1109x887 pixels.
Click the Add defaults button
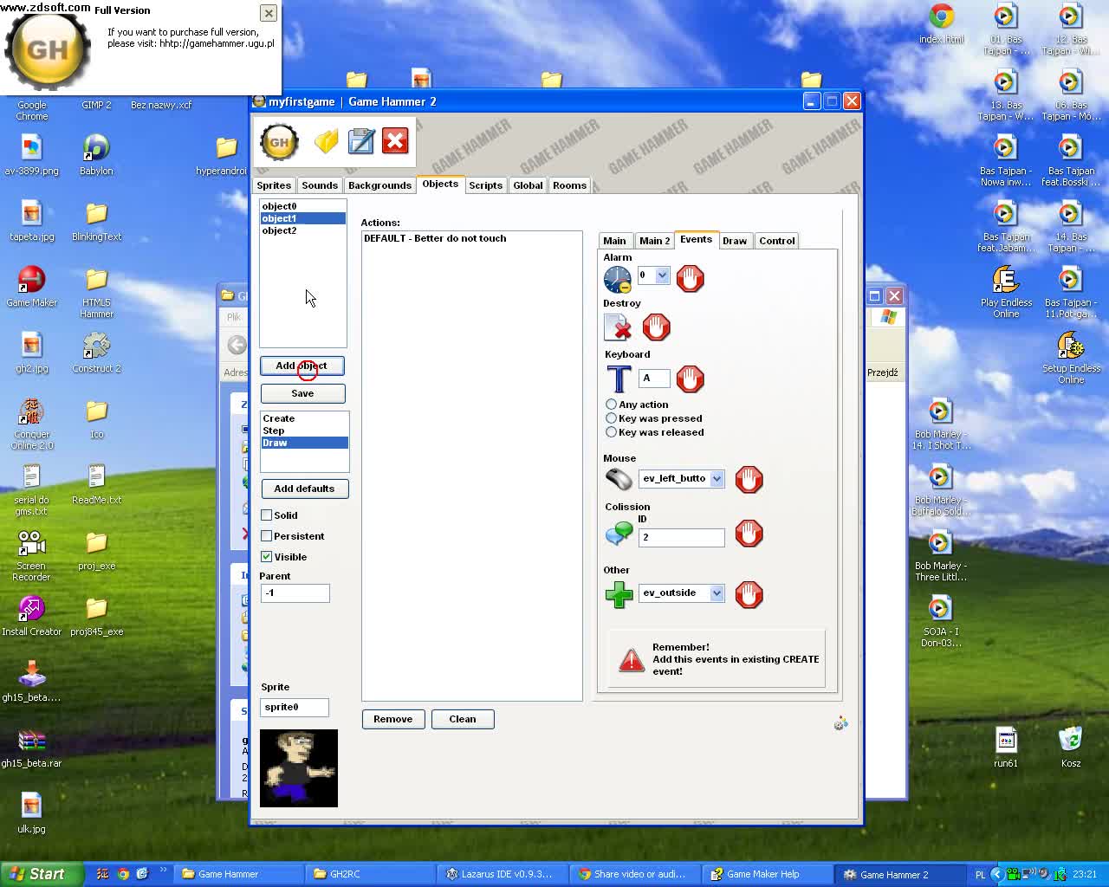tap(304, 489)
